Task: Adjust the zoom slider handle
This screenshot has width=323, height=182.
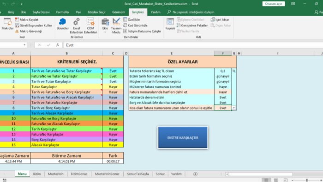Action: tap(307, 180)
